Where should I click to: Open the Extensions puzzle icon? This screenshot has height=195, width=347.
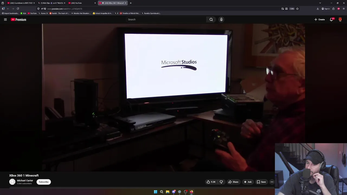333,9
